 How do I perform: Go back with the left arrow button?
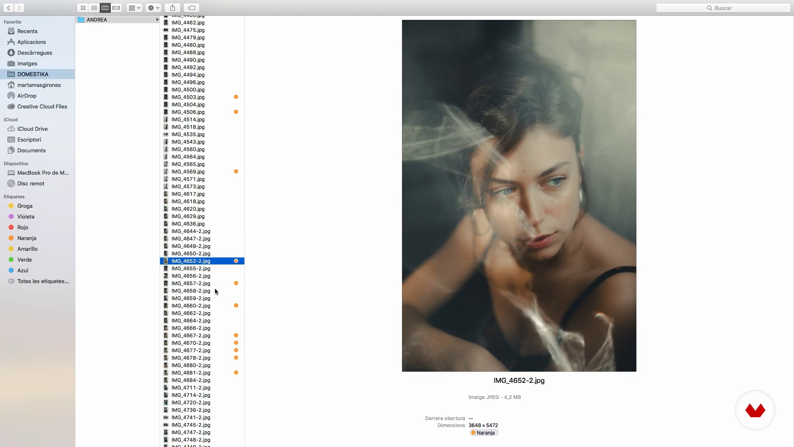9,8
